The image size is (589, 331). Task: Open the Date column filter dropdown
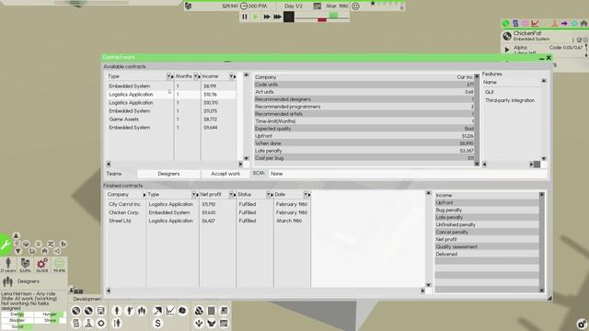[x=306, y=195]
